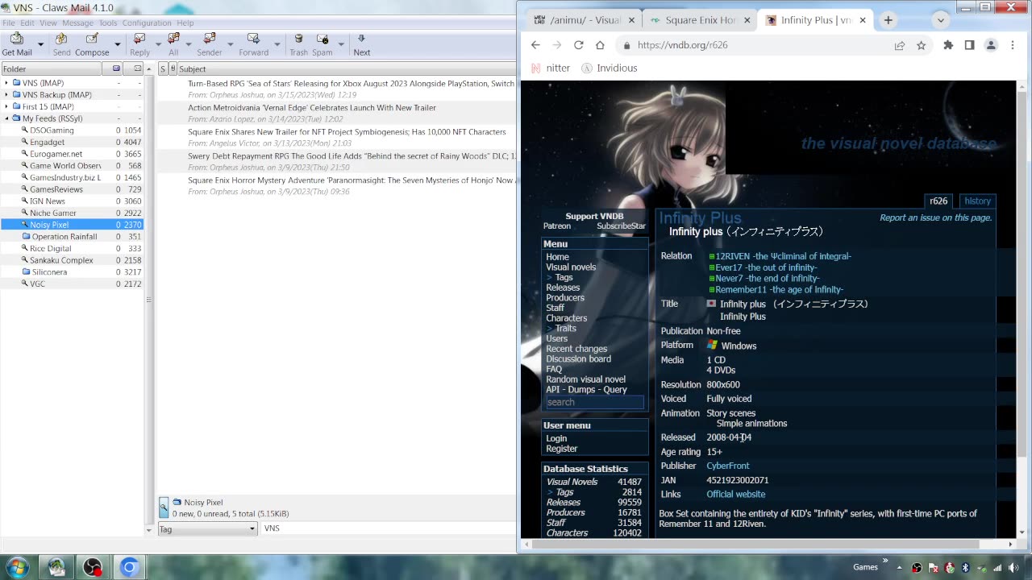Open the Configuration menu
The height and width of the screenshot is (580, 1032).
(147, 23)
